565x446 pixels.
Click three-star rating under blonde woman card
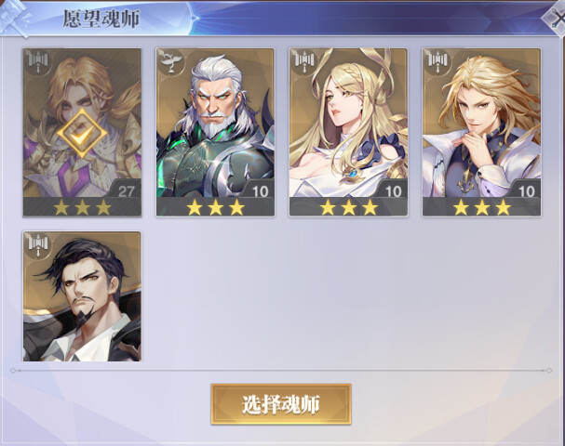348,207
